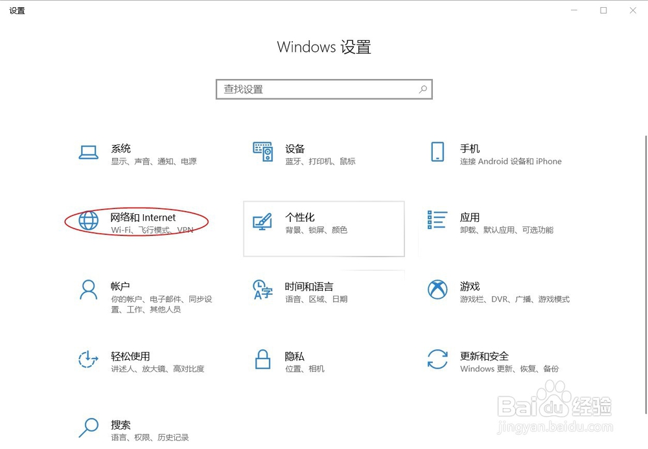Open 时间和语言 settings title

(x=309, y=286)
